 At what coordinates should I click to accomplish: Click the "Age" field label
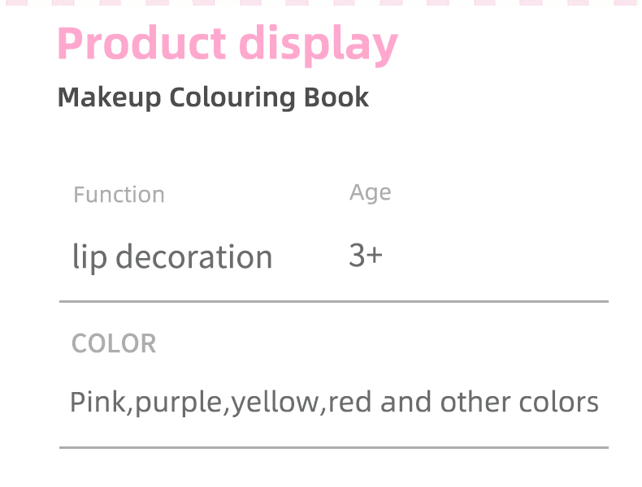(x=370, y=192)
